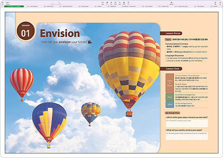The width and height of the screenshot is (223, 158).
Task: Switch to L02 Words & Structures tab
Action: [x=181, y=6]
